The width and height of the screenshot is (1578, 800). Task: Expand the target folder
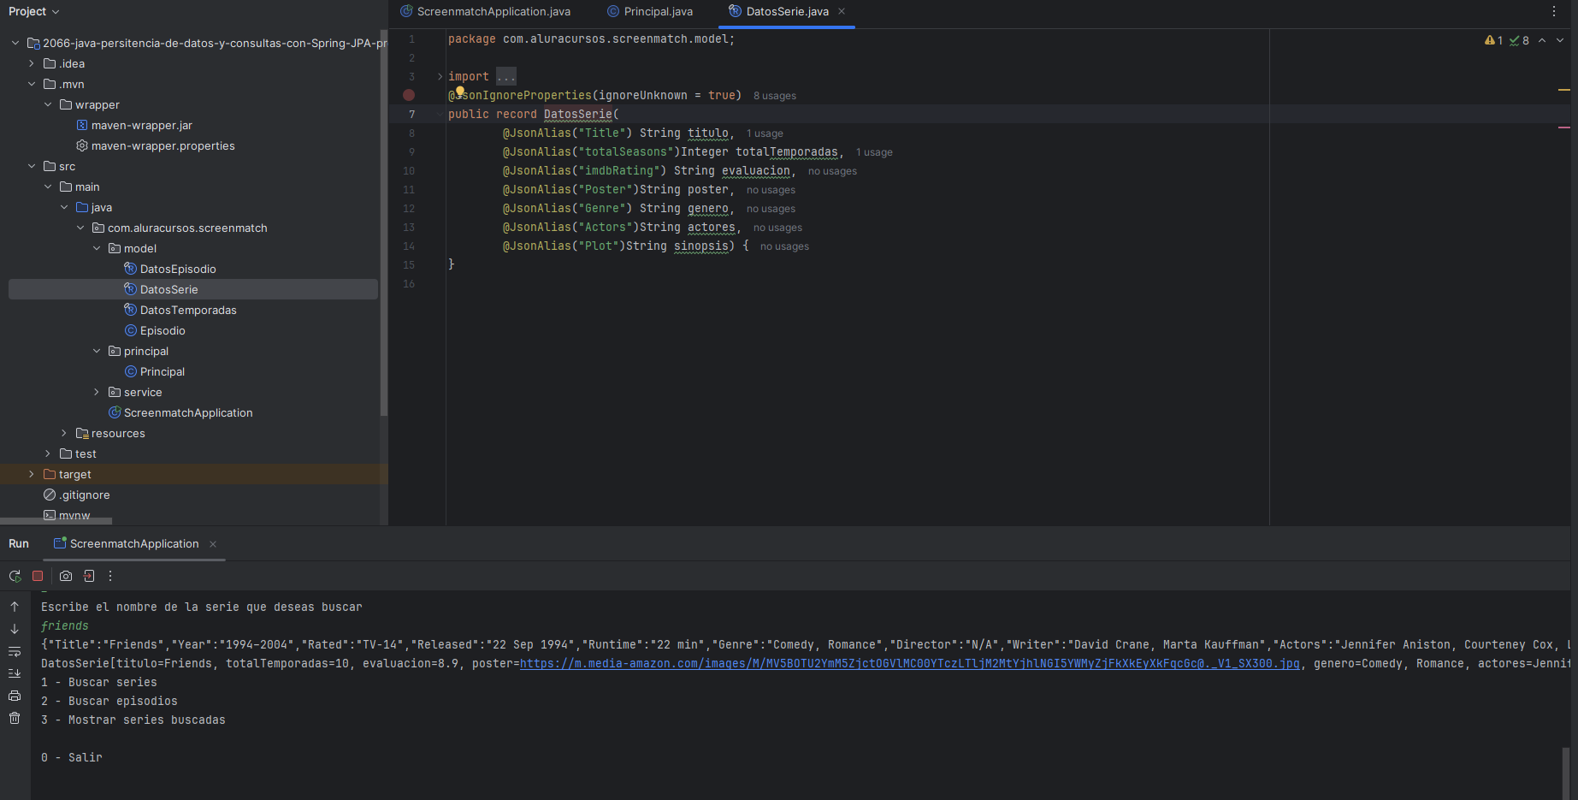click(x=32, y=474)
